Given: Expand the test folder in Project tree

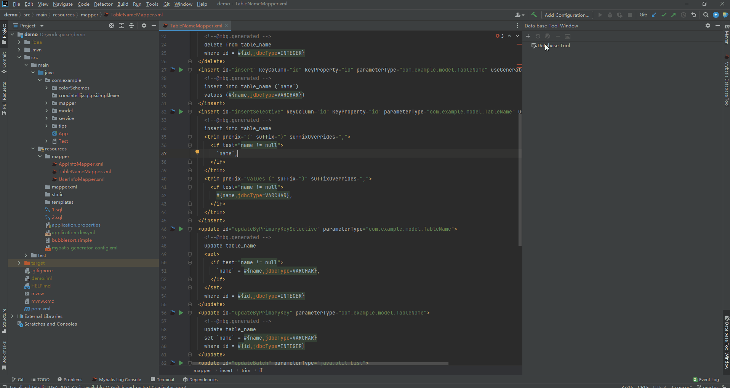Looking at the screenshot, I should pyautogui.click(x=26, y=255).
